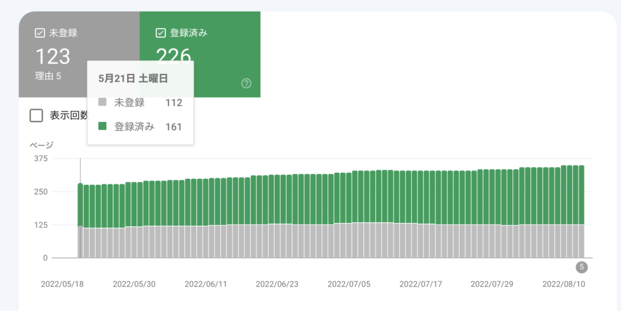This screenshot has width=621, height=311.
Task: Click the 375 y-axis label
Action: [41, 159]
